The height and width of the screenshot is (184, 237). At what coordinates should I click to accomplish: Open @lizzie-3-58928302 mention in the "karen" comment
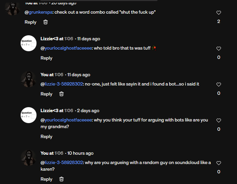click(x=61, y=163)
